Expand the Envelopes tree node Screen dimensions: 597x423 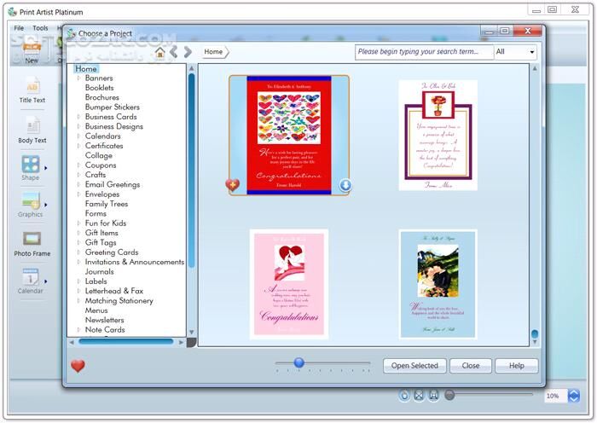[x=78, y=194]
